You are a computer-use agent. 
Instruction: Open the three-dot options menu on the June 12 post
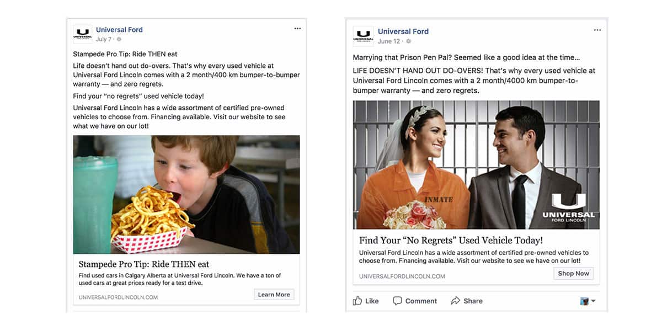(597, 30)
